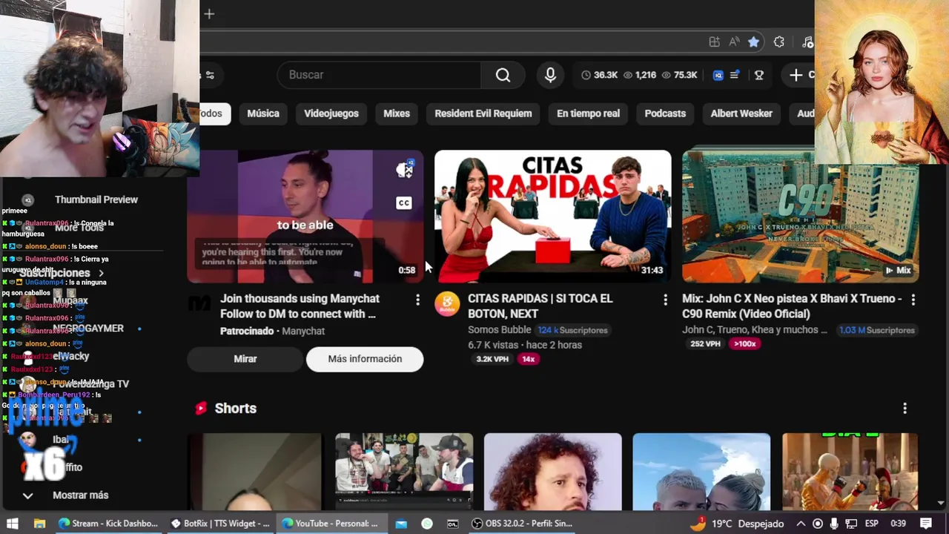Click the 3.2K VPH badge

[x=492, y=359]
